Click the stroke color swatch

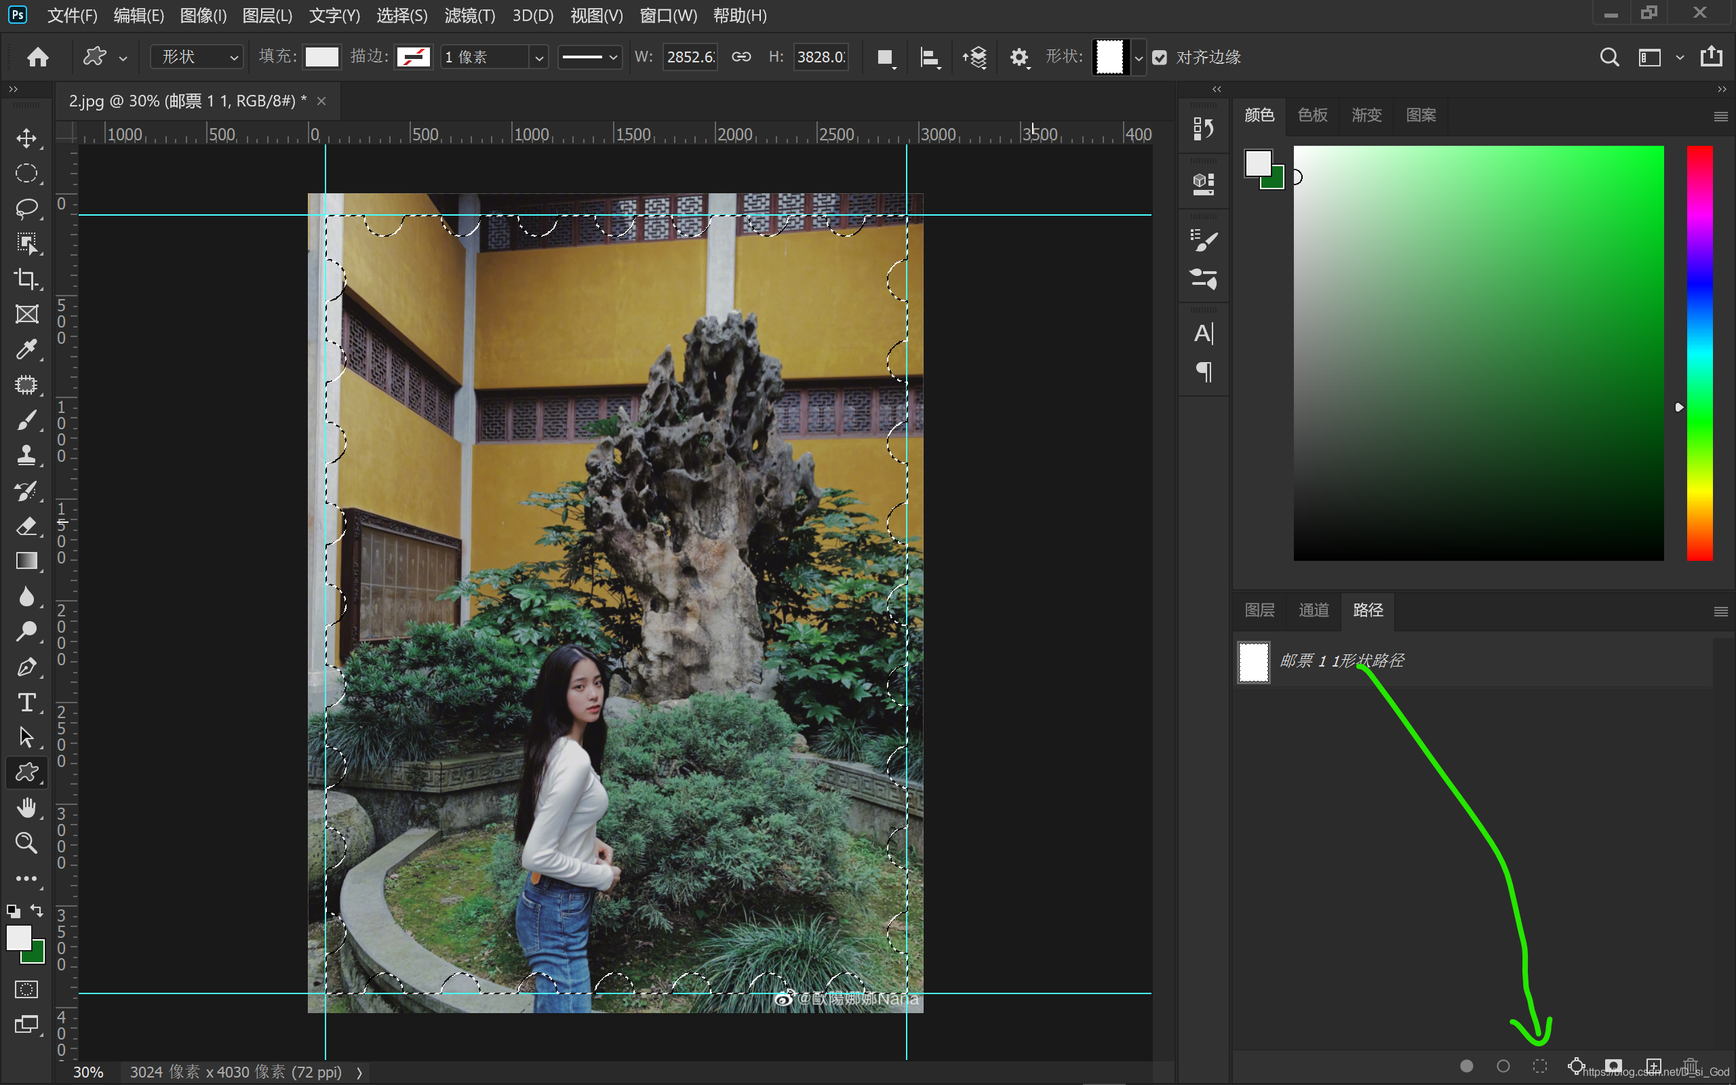[414, 58]
